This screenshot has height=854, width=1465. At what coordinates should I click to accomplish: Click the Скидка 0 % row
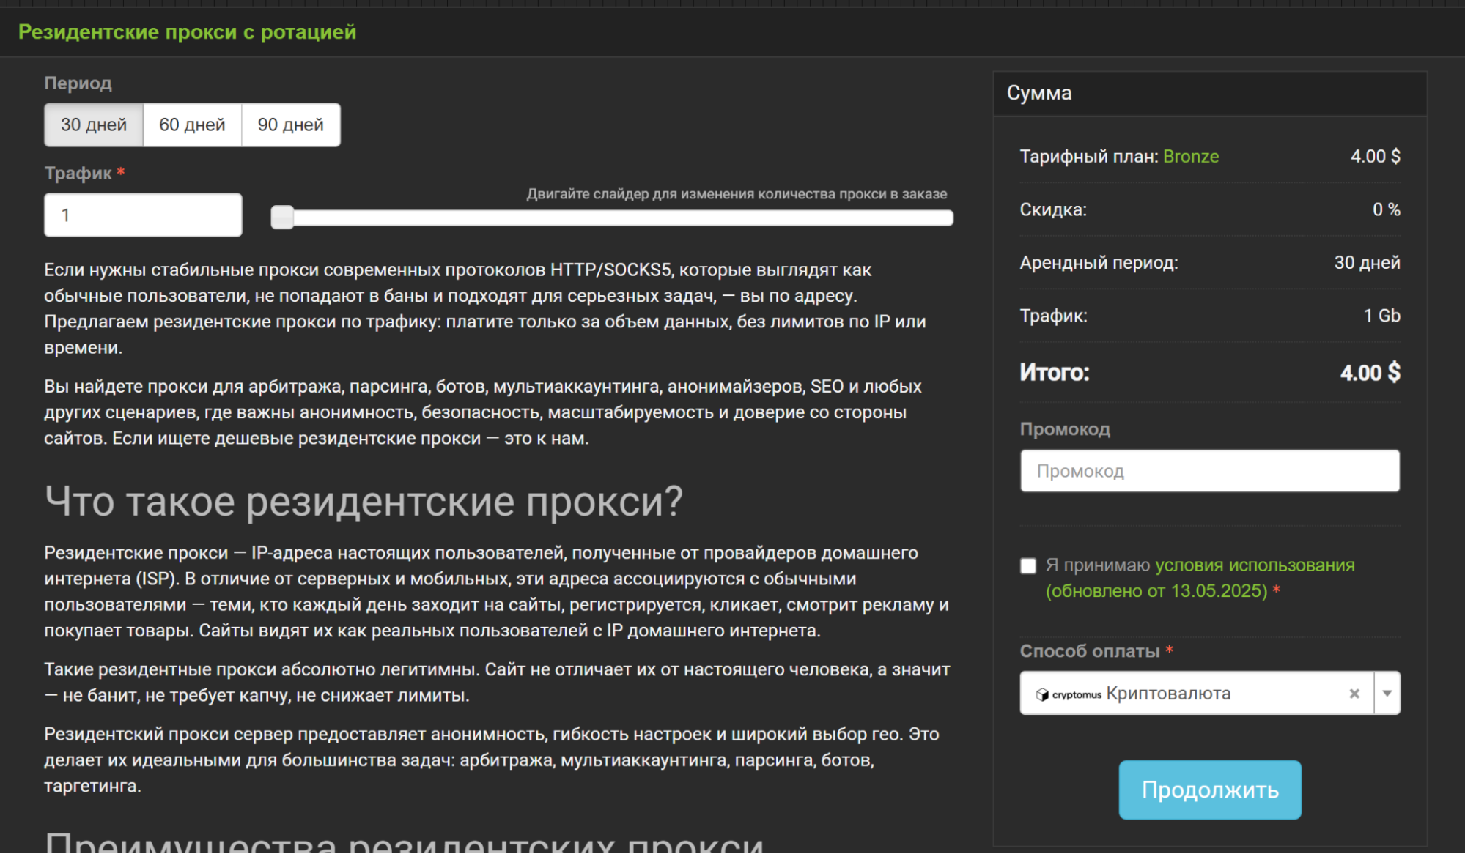[x=1053, y=209]
